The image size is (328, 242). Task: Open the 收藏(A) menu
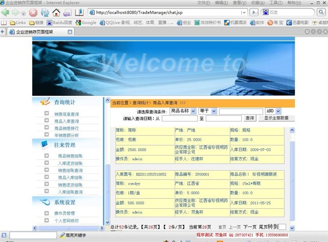(x=258, y=3)
